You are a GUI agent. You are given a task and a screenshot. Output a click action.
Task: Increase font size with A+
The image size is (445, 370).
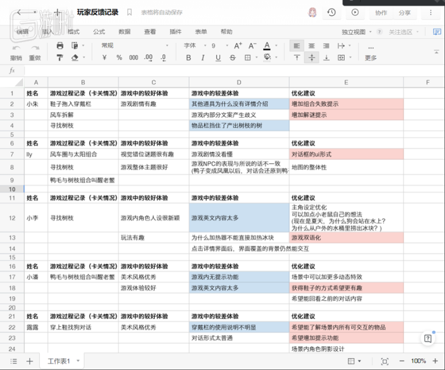tap(238, 46)
